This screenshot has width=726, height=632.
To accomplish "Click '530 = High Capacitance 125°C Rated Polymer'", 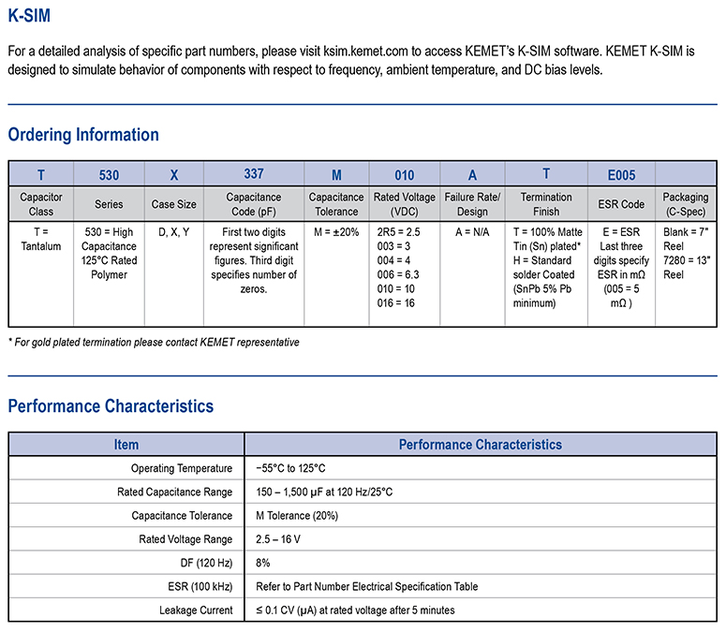I will (x=109, y=253).
